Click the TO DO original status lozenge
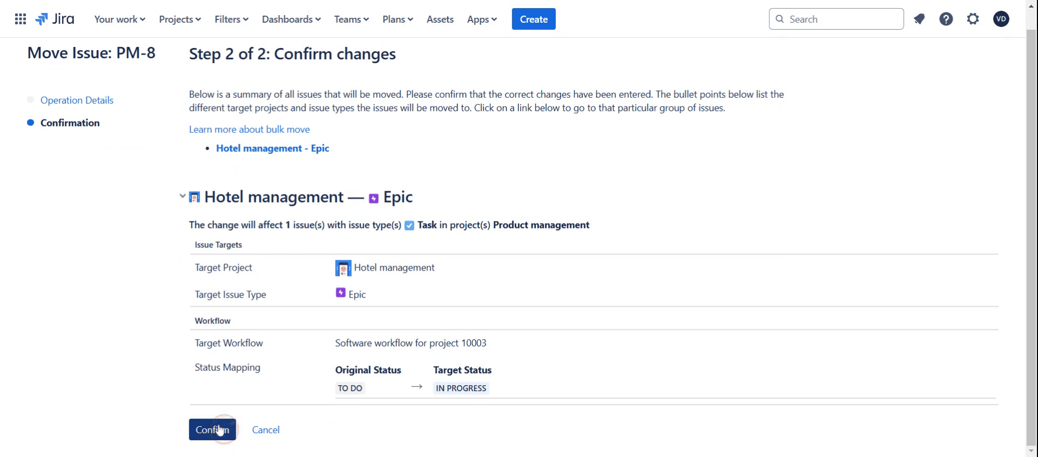1038x457 pixels. pyautogui.click(x=350, y=388)
